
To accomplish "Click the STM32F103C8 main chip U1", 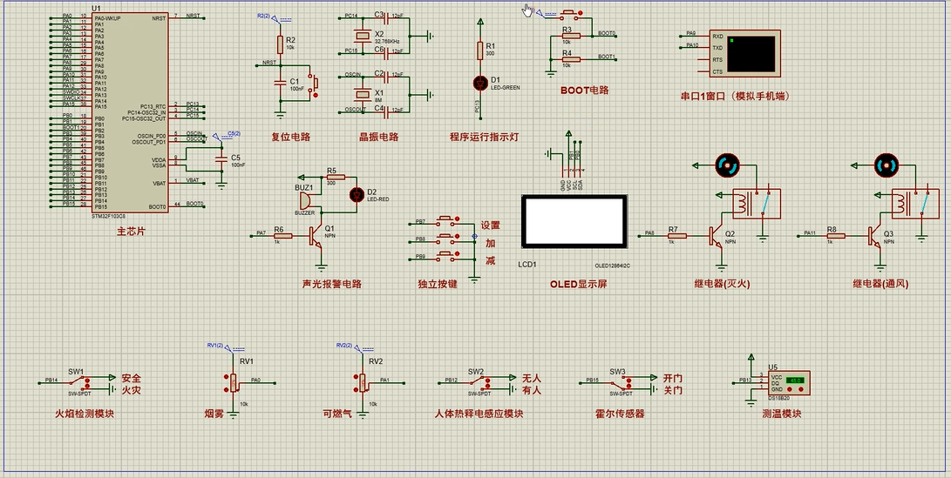I will [x=130, y=112].
